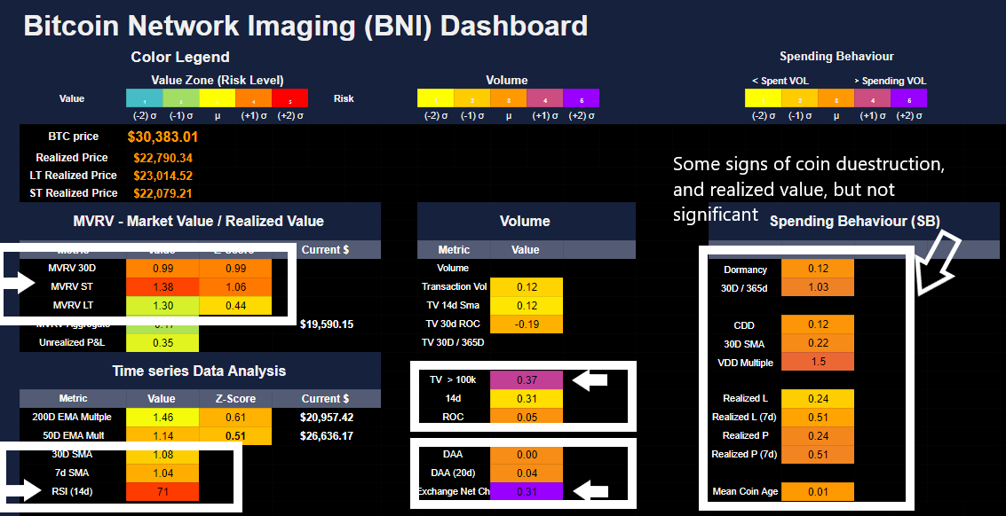
Task: Select the ROC value 0.05
Action: point(527,417)
